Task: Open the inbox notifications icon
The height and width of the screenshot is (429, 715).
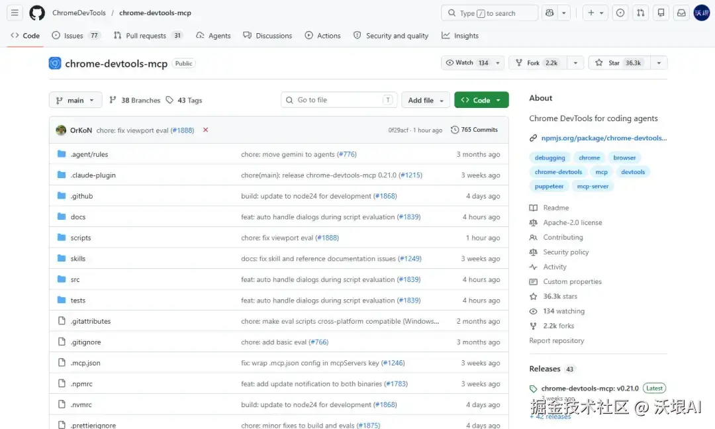Action: pos(681,13)
